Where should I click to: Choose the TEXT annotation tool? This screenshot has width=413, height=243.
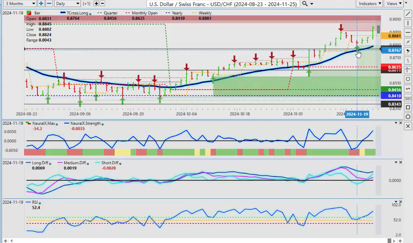click(408, 98)
